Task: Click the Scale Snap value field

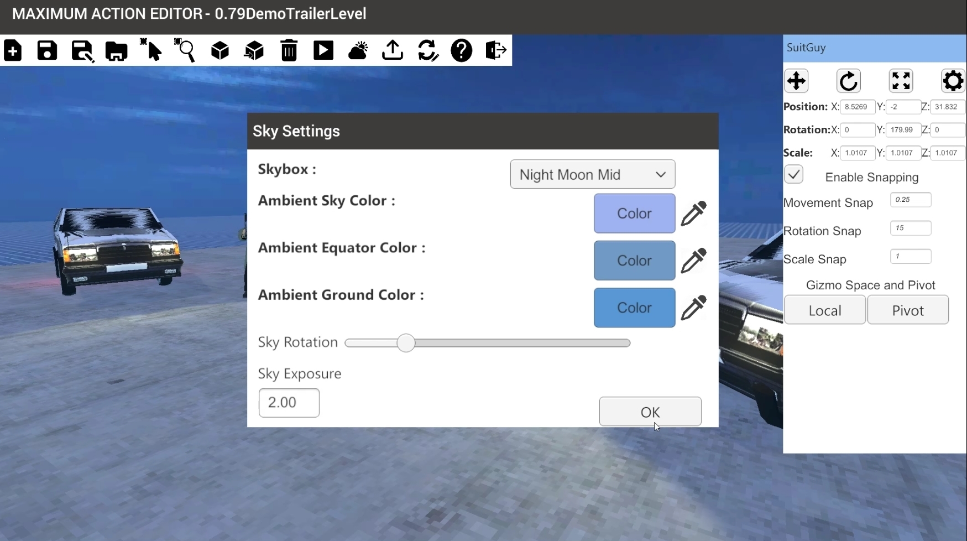Action: coord(911,256)
